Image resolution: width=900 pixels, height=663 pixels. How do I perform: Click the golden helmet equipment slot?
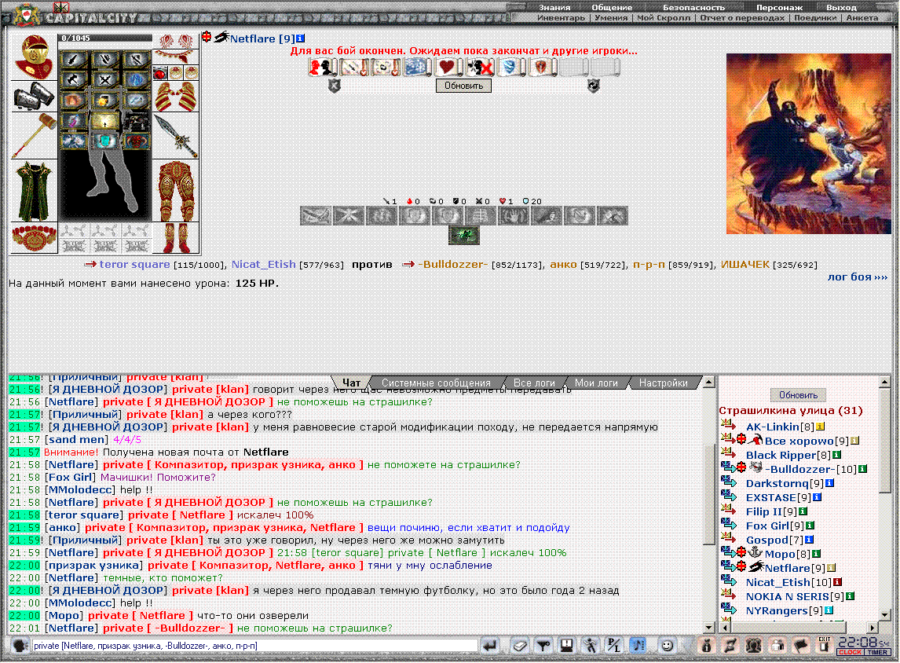[34, 57]
